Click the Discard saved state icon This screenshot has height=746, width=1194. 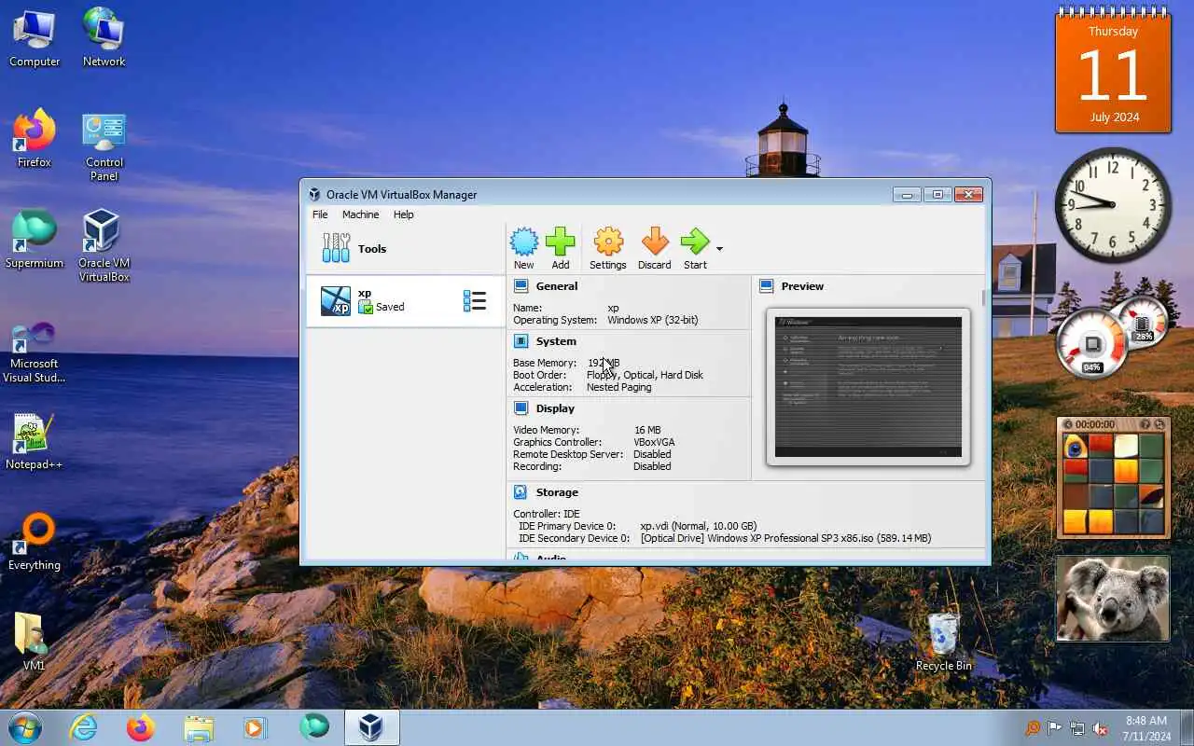coord(655,248)
